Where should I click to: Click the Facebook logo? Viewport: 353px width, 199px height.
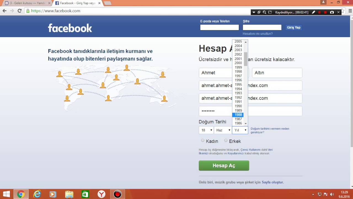pos(70,28)
